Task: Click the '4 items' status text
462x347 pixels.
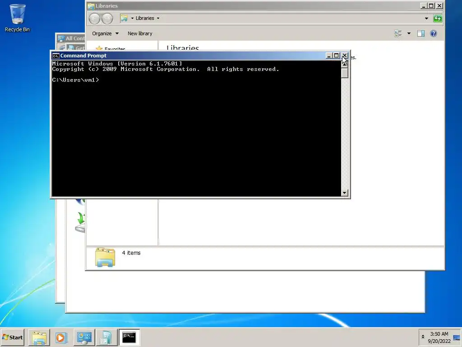Action: tap(131, 253)
